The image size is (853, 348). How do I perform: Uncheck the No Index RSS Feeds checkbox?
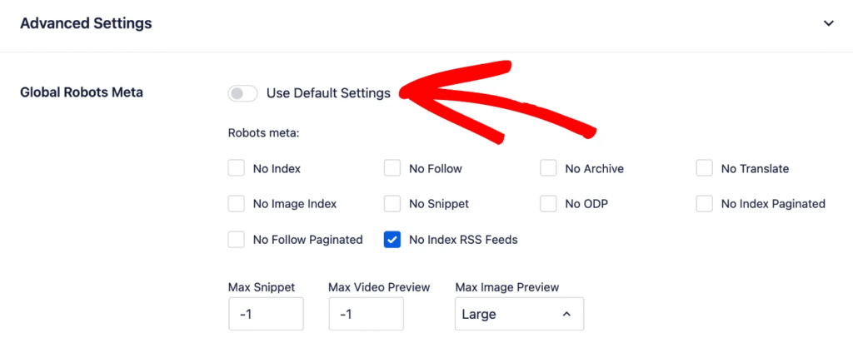click(392, 239)
